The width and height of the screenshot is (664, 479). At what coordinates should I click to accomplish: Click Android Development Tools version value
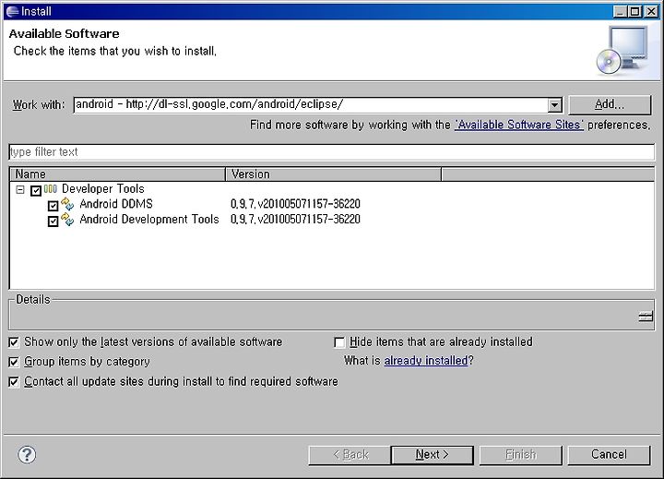click(296, 219)
